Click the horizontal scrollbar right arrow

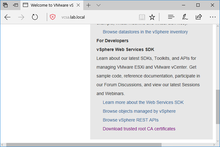[214, 145]
